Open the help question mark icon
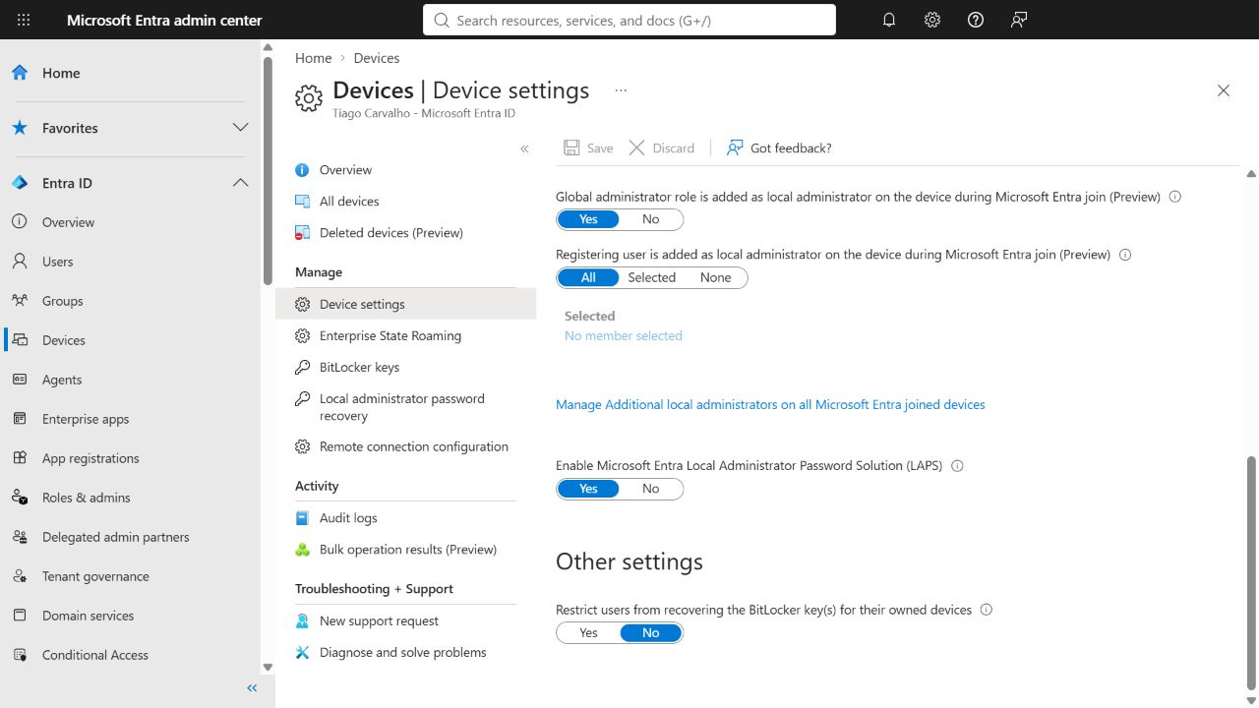This screenshot has width=1259, height=708. (x=976, y=20)
